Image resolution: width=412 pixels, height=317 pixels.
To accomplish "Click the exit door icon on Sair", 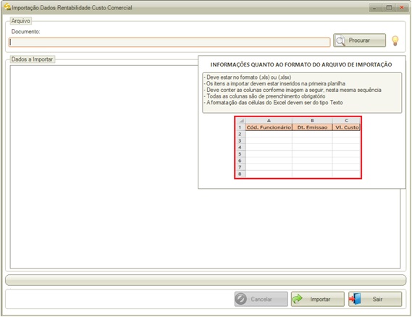I will click(355, 299).
